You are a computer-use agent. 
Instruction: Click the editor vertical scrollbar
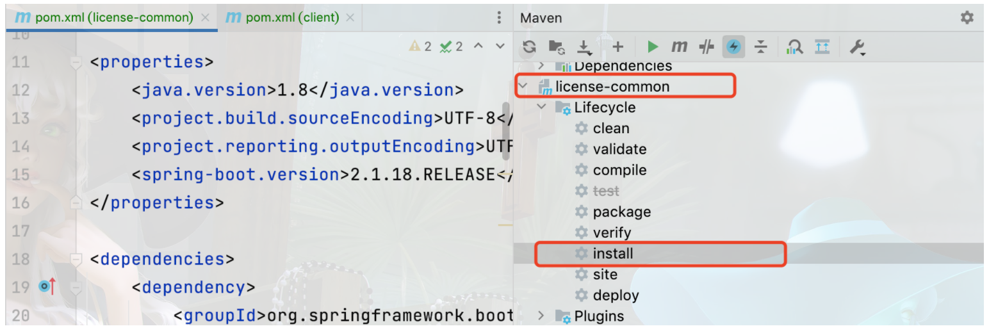tap(506, 131)
